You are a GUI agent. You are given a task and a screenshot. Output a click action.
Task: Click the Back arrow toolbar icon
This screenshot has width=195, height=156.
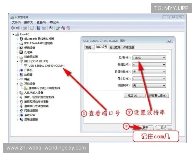coord(13,28)
